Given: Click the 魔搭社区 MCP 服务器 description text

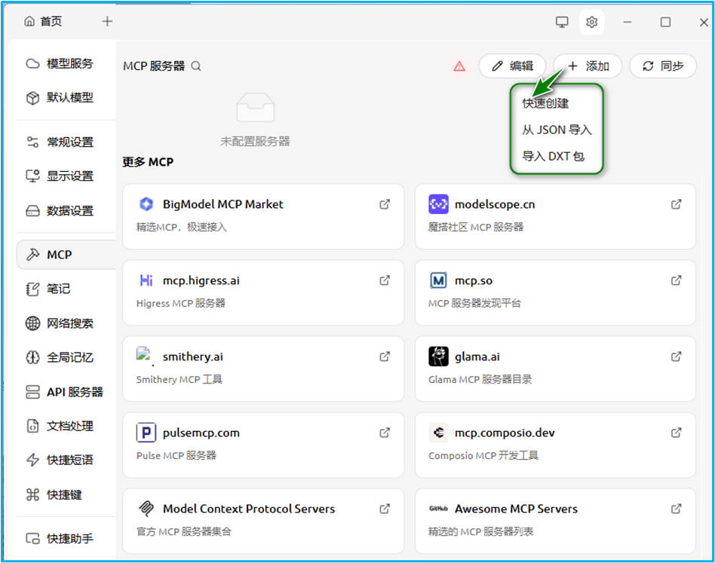Looking at the screenshot, I should pyautogui.click(x=476, y=227).
